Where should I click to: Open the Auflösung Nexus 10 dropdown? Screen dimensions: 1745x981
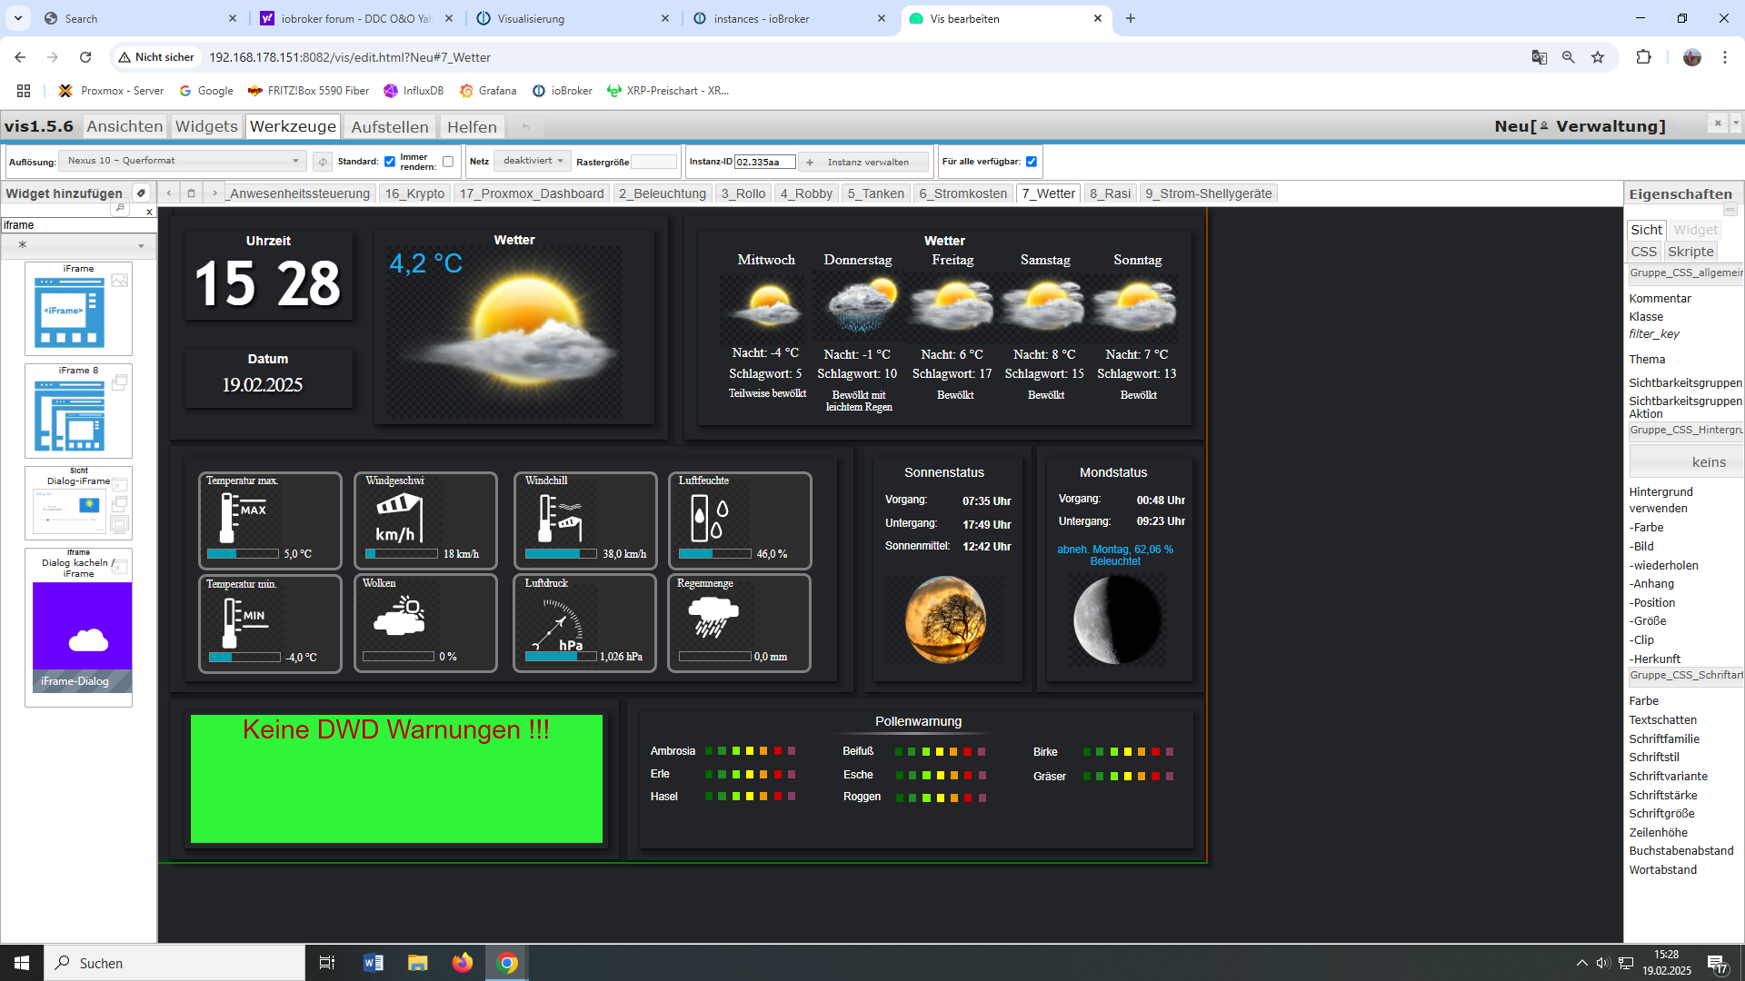[182, 161]
